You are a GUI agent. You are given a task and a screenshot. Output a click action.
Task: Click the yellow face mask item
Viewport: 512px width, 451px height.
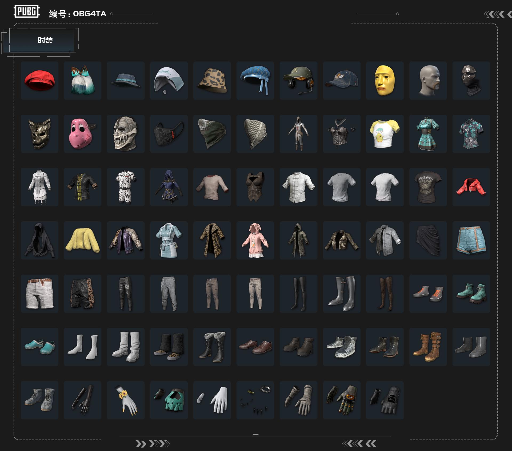[385, 80]
